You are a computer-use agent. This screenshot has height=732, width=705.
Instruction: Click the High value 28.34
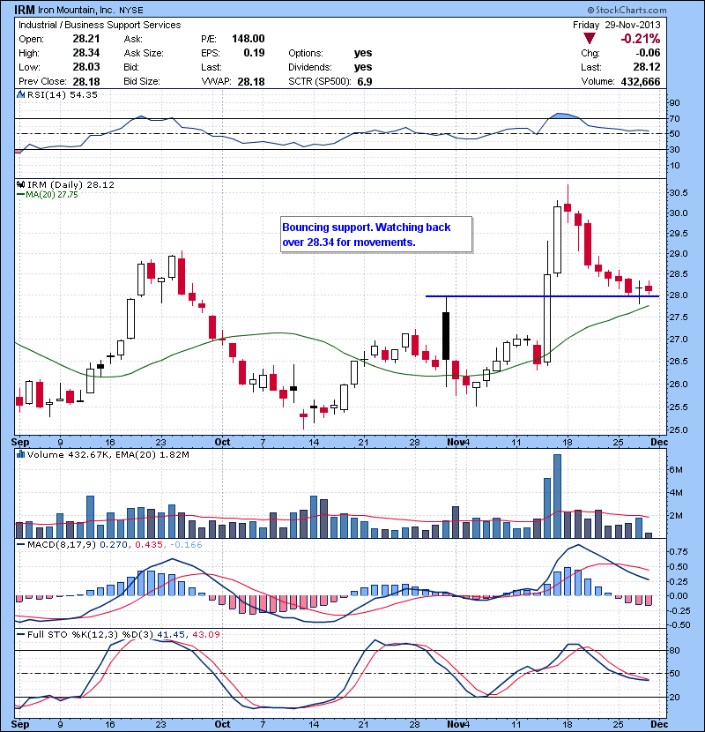point(86,53)
